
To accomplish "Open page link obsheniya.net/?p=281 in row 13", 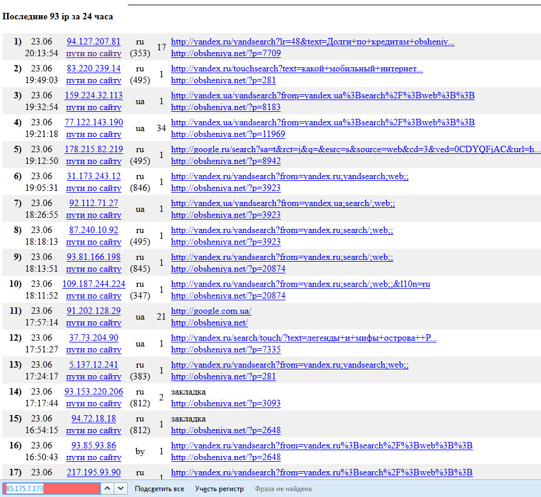I will click(223, 376).
